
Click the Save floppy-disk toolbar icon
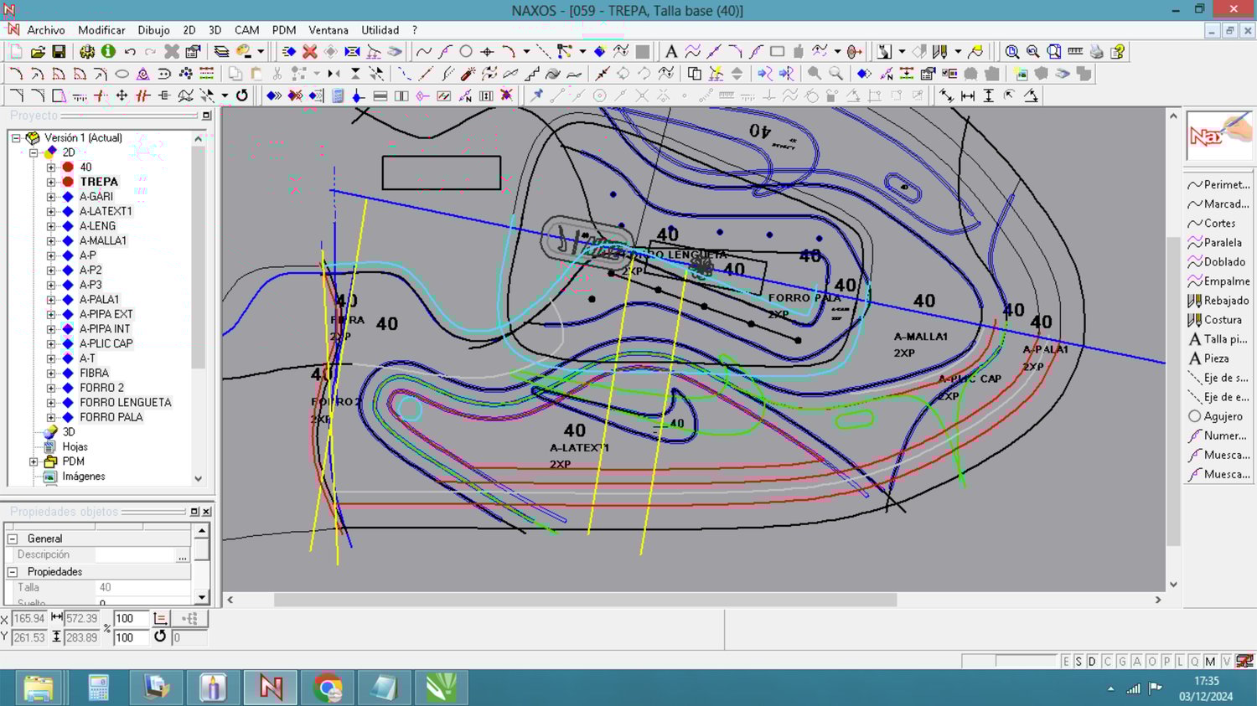coord(59,52)
